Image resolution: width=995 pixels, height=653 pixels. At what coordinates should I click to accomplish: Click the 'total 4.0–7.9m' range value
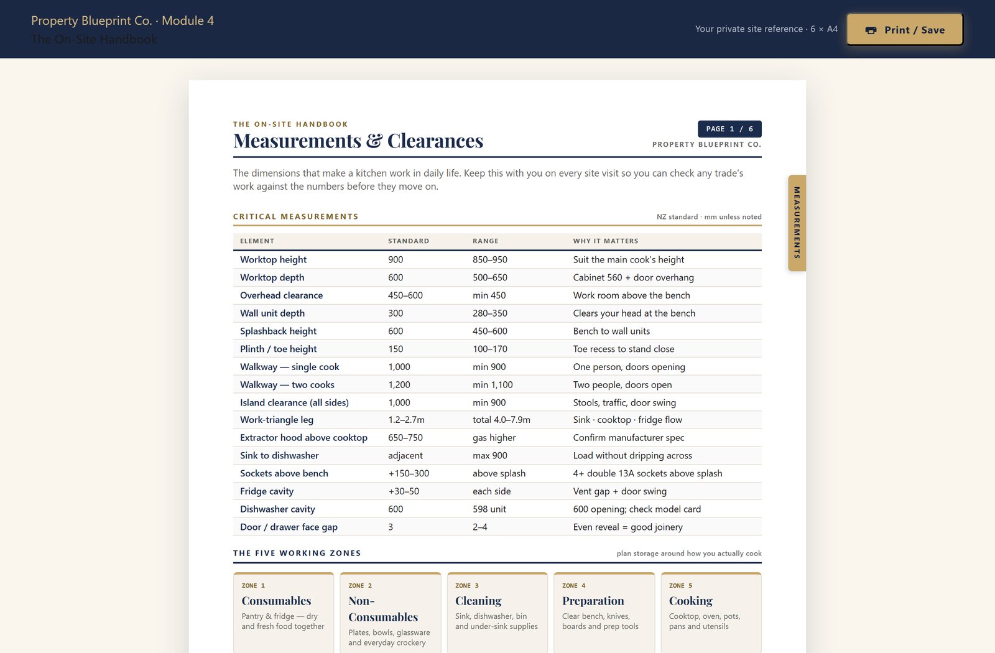502,420
